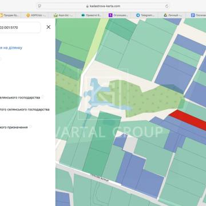Open the "Оголошен..." bookmark with purple icon
The height and width of the screenshot is (206, 206).
[118, 15]
